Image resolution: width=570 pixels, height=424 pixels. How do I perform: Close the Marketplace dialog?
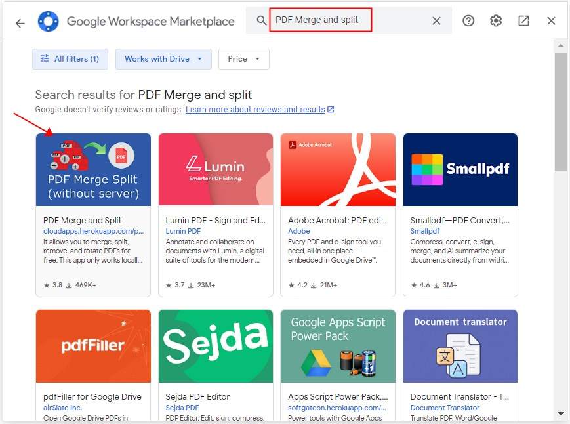point(551,21)
